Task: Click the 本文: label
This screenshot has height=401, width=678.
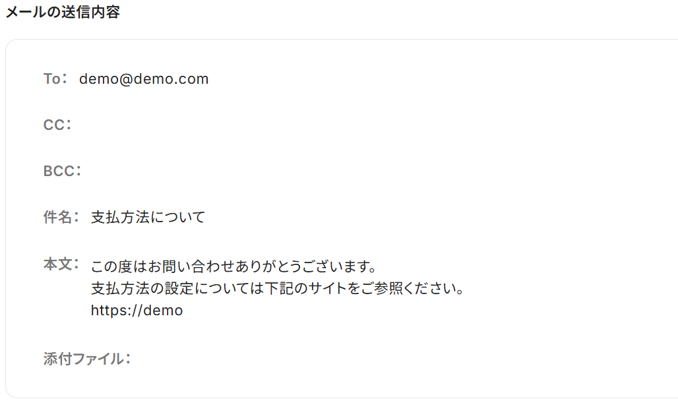Action: (x=61, y=264)
